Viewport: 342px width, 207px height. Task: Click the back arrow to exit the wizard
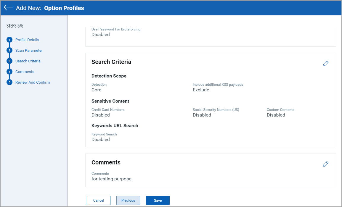click(8, 8)
